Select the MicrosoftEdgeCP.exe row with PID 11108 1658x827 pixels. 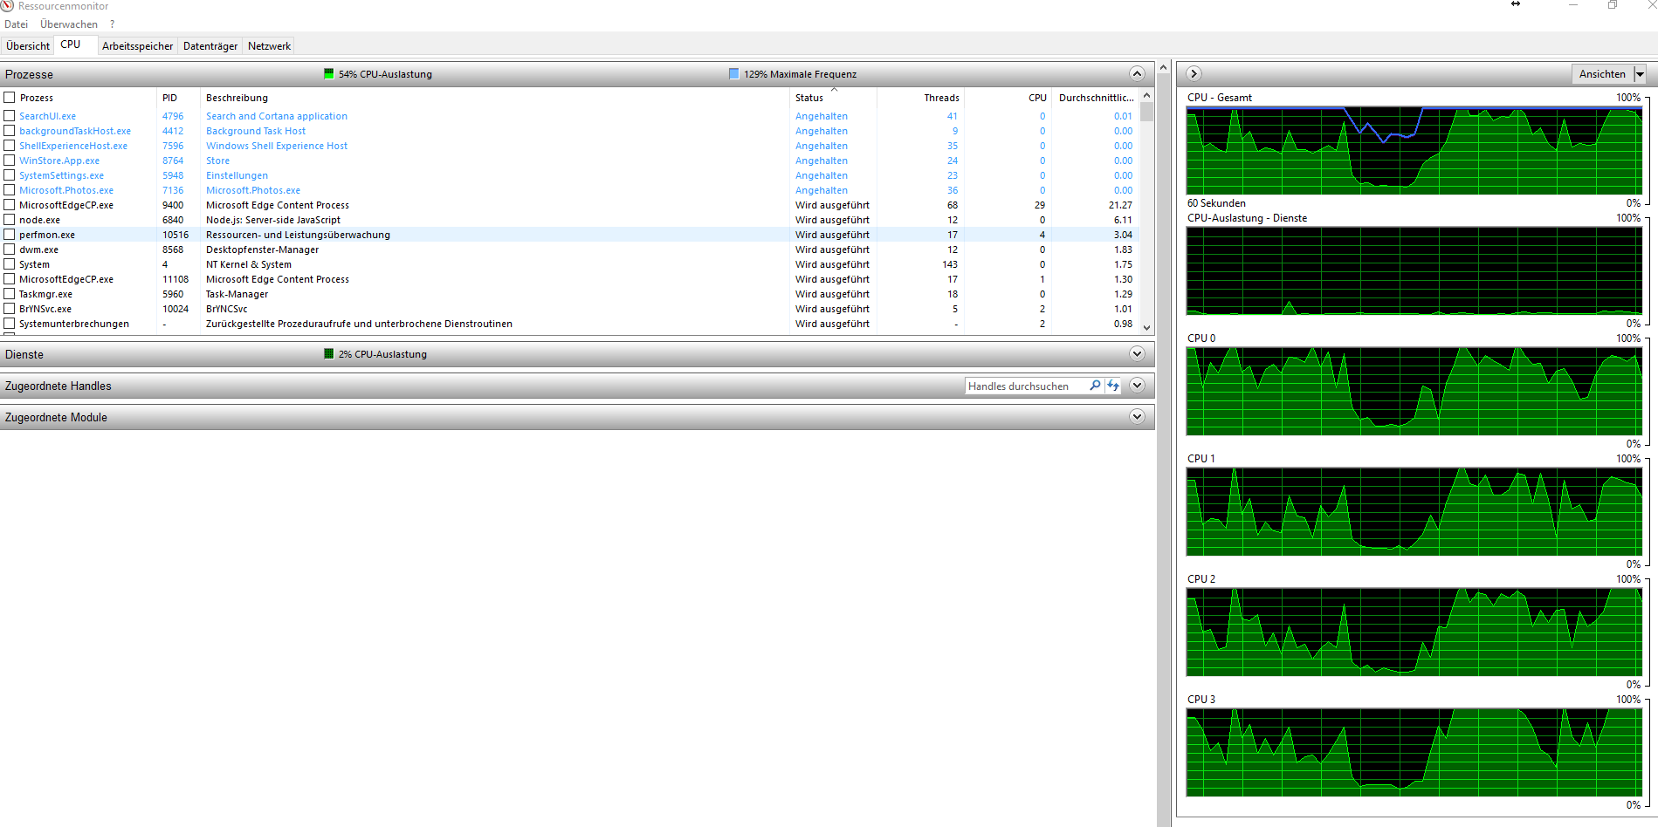pyautogui.click(x=569, y=279)
